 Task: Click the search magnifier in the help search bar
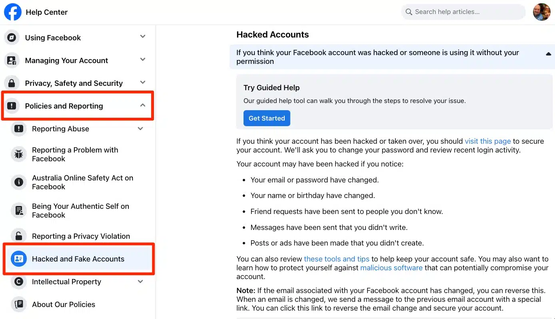[x=409, y=12]
